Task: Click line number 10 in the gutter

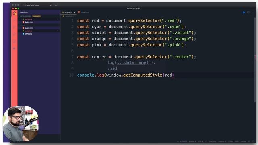Action: tap(71, 75)
